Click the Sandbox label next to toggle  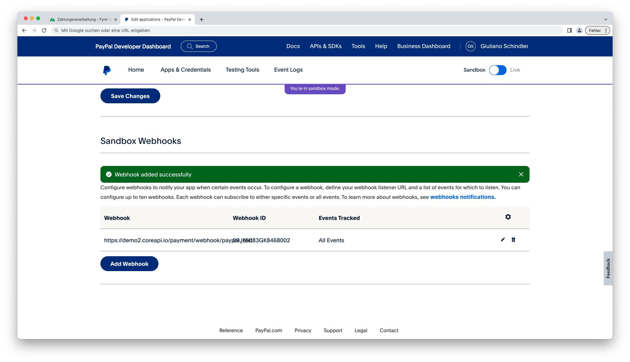click(x=474, y=70)
